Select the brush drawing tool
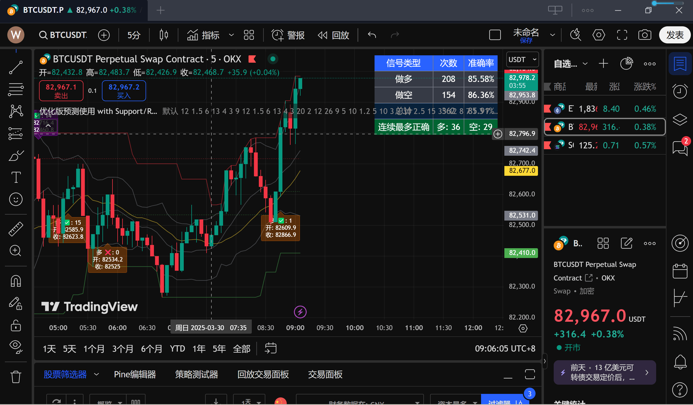Image resolution: width=693 pixels, height=405 pixels. point(16,155)
